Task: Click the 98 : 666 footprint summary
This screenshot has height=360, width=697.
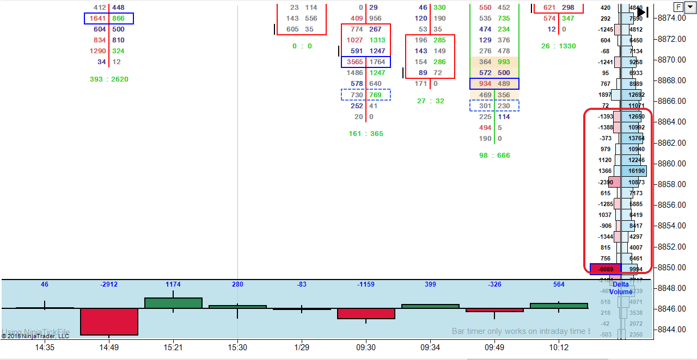Action: tap(494, 156)
